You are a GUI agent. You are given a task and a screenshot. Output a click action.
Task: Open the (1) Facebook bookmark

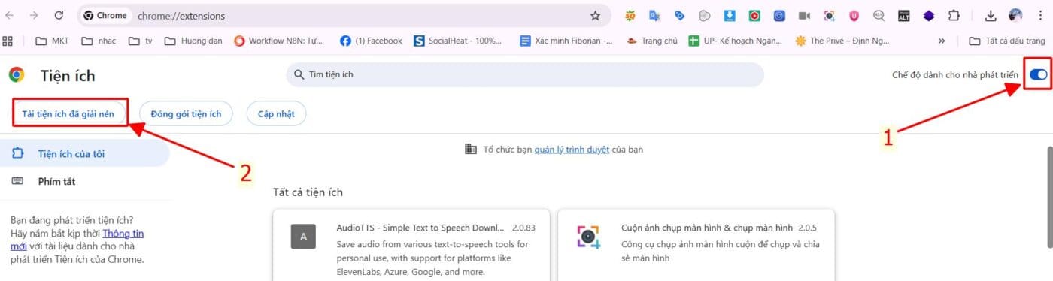[x=371, y=41]
